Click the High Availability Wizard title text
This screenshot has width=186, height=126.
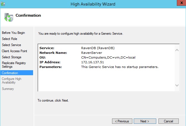[x=93, y=4]
